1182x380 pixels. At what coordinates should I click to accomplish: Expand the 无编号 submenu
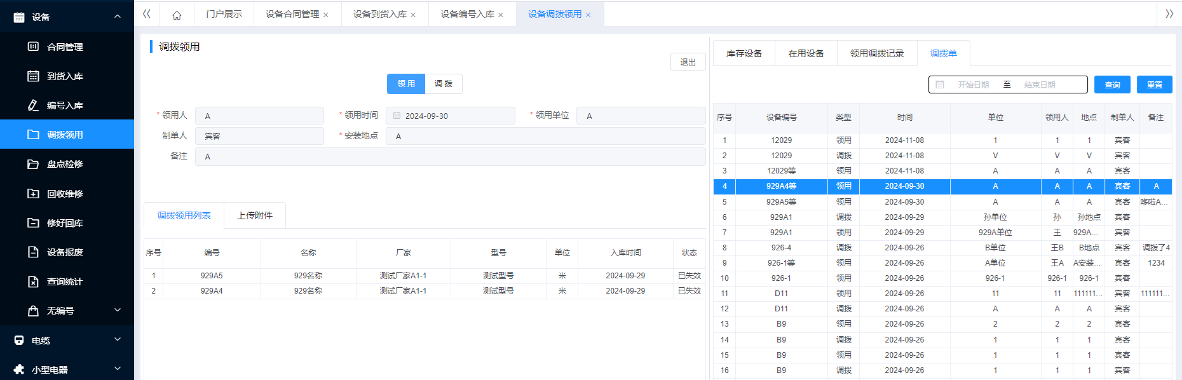tap(117, 310)
